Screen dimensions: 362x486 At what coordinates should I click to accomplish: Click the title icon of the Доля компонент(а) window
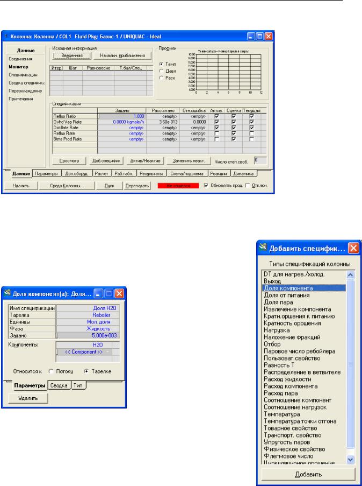tap(8, 293)
